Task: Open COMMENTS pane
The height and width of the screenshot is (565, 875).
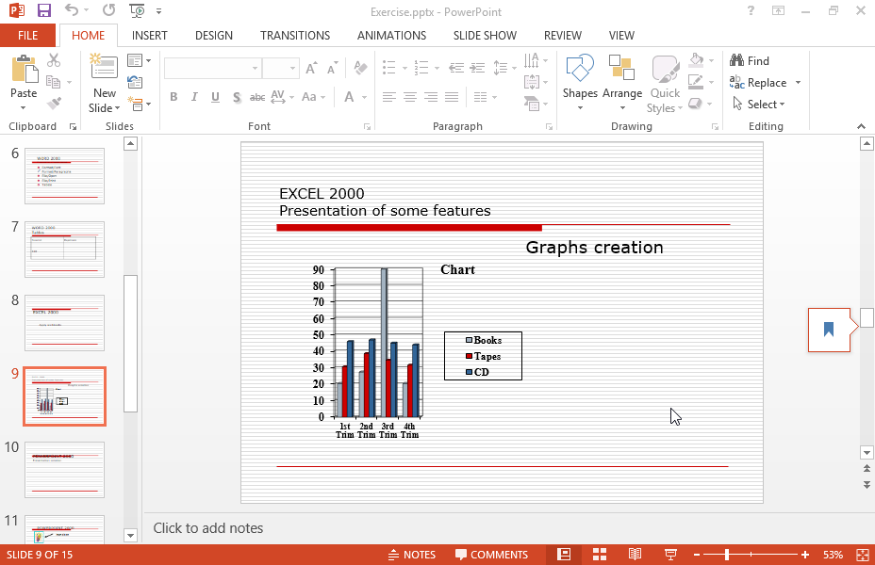Action: (491, 555)
